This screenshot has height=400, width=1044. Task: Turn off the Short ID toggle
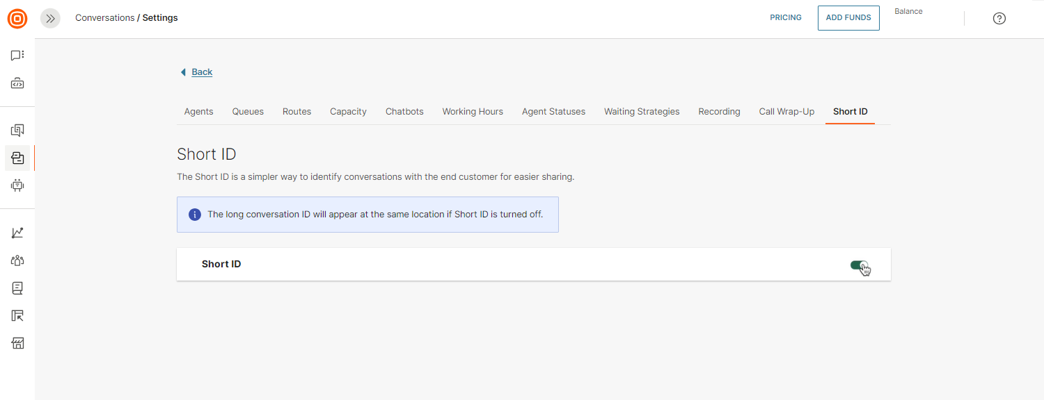(860, 265)
